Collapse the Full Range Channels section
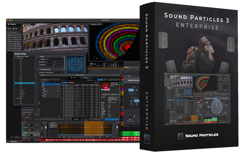 pyautogui.click(x=38, y=70)
